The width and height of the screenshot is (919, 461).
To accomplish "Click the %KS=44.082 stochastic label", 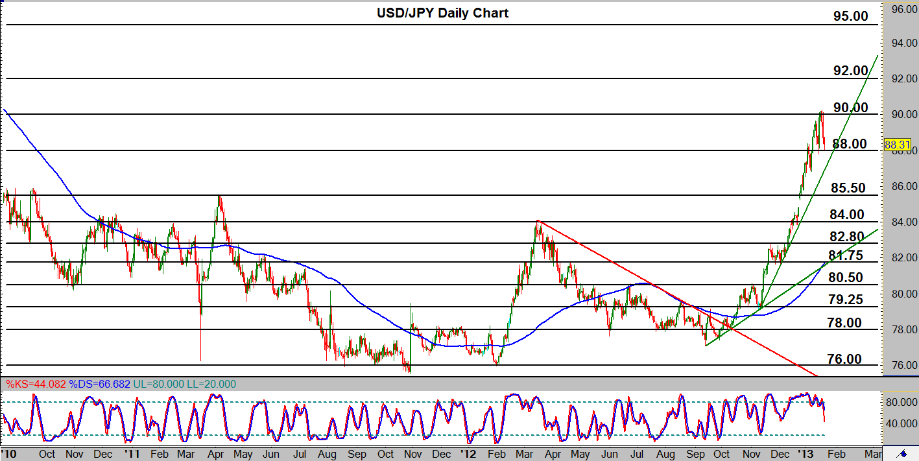I will tap(36, 384).
